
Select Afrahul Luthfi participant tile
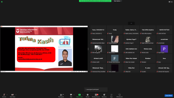(x=98, y=59)
